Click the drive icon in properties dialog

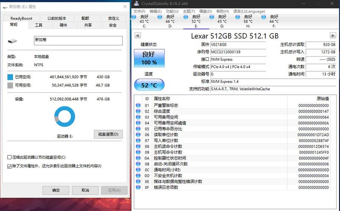pos(12,41)
